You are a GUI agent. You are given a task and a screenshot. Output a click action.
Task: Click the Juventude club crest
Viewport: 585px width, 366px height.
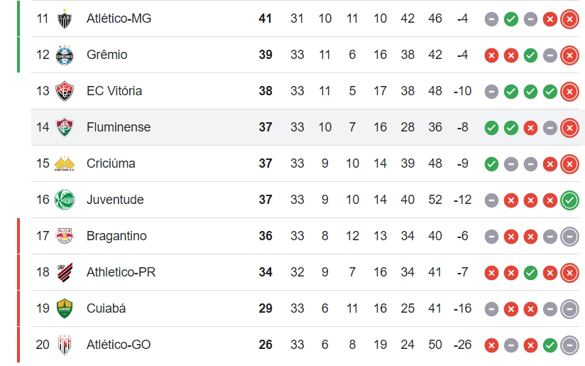65,200
